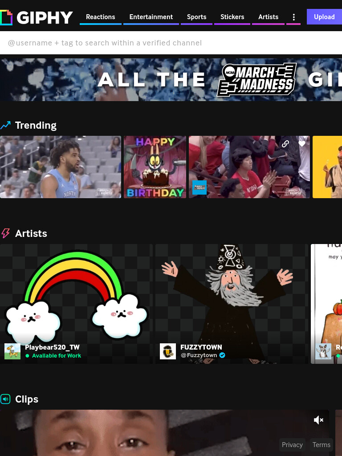Open the Happy Birthday GIF thumbnail

click(x=155, y=167)
